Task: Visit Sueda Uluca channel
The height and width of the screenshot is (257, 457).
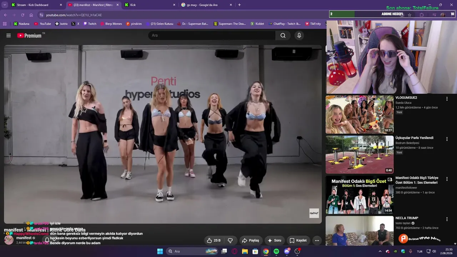Action: (403, 103)
